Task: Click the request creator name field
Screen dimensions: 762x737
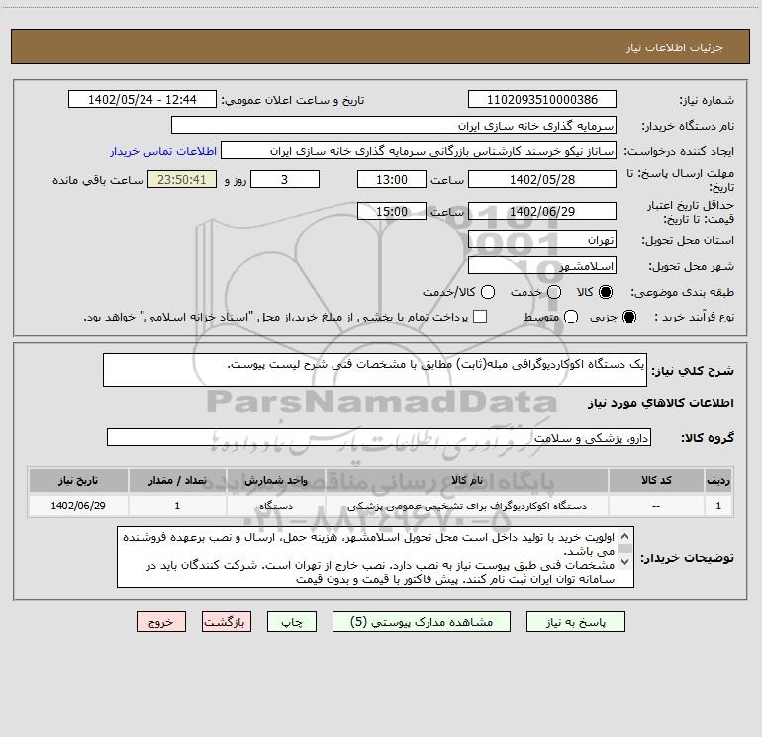Action: coord(419,151)
